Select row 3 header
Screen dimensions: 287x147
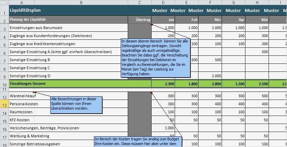4,28
